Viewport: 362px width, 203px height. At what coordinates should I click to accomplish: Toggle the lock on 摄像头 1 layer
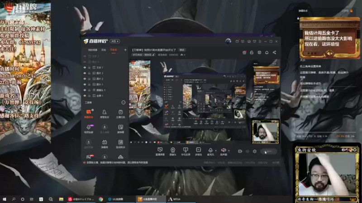coord(89,90)
